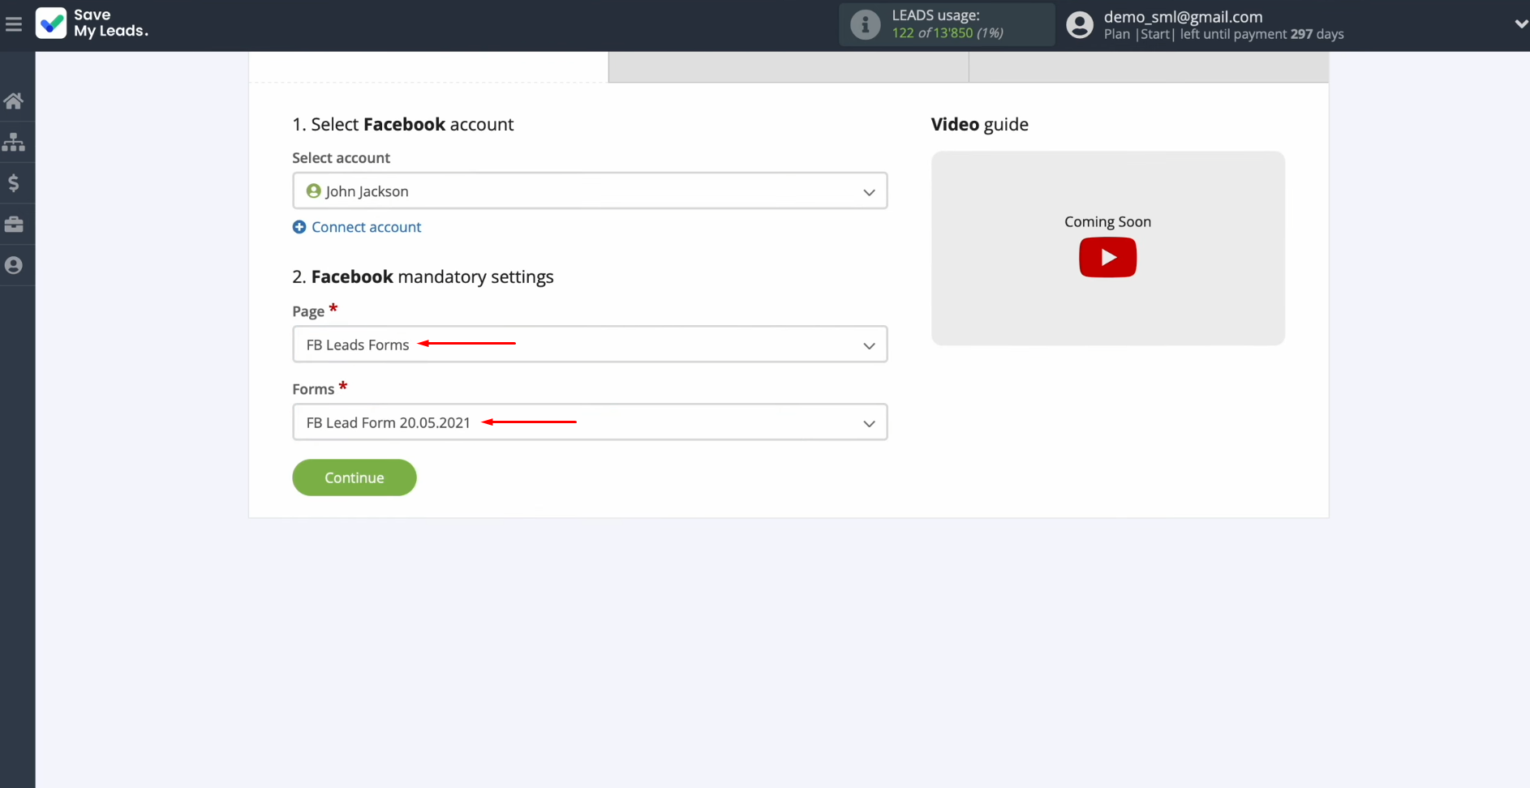
Task: Open the Select account dropdown
Action: click(x=590, y=191)
